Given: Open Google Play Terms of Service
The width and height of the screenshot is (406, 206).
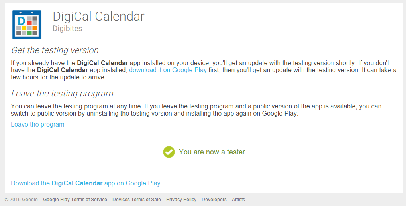Looking at the screenshot, I should click(75, 200).
